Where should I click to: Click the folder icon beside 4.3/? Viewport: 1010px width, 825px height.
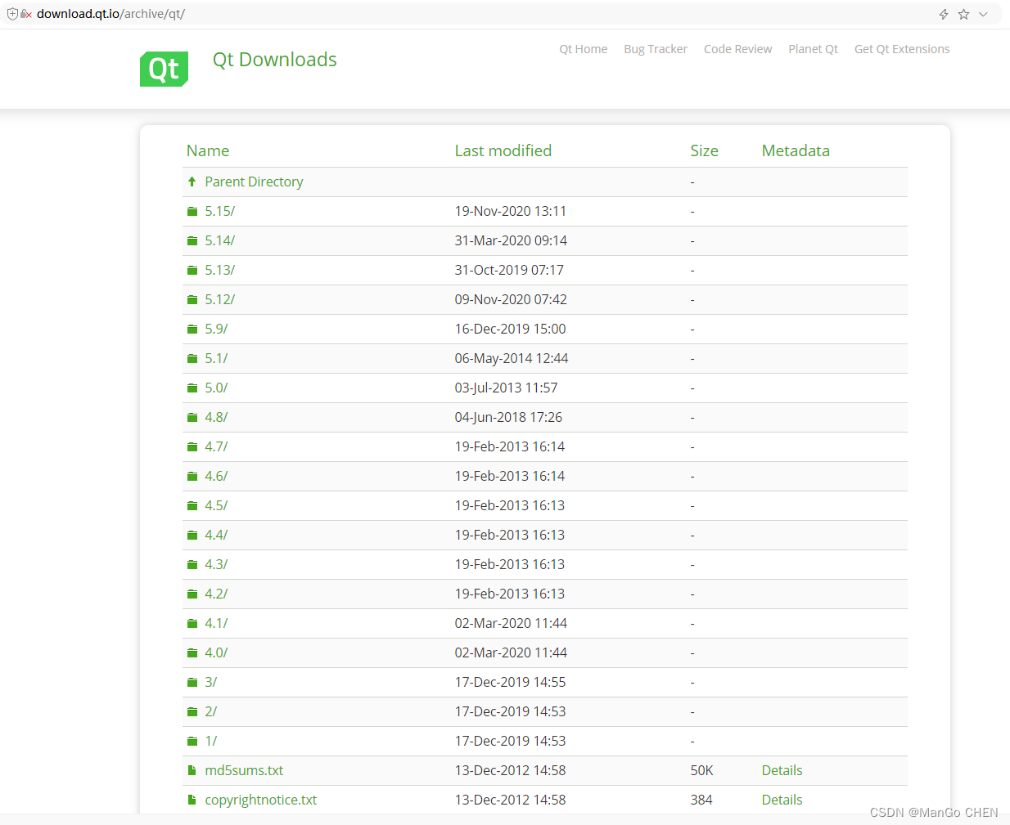tap(192, 564)
